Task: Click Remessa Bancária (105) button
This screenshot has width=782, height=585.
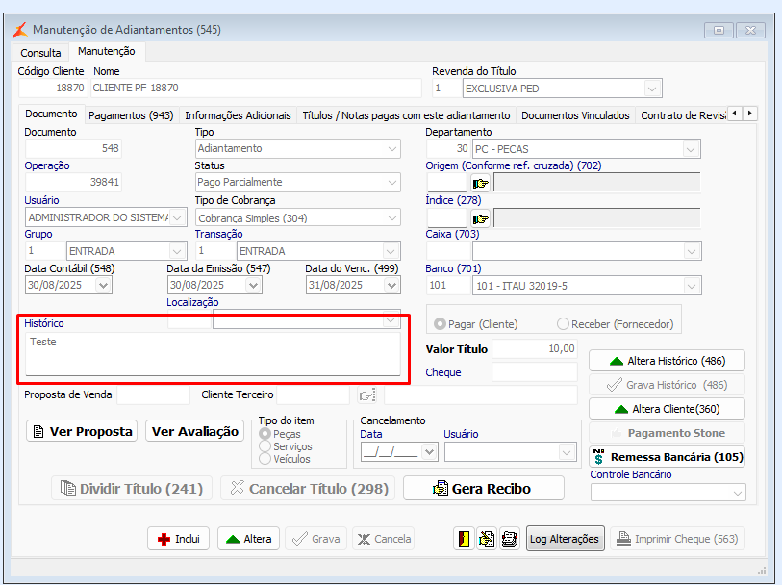Action: [668, 457]
